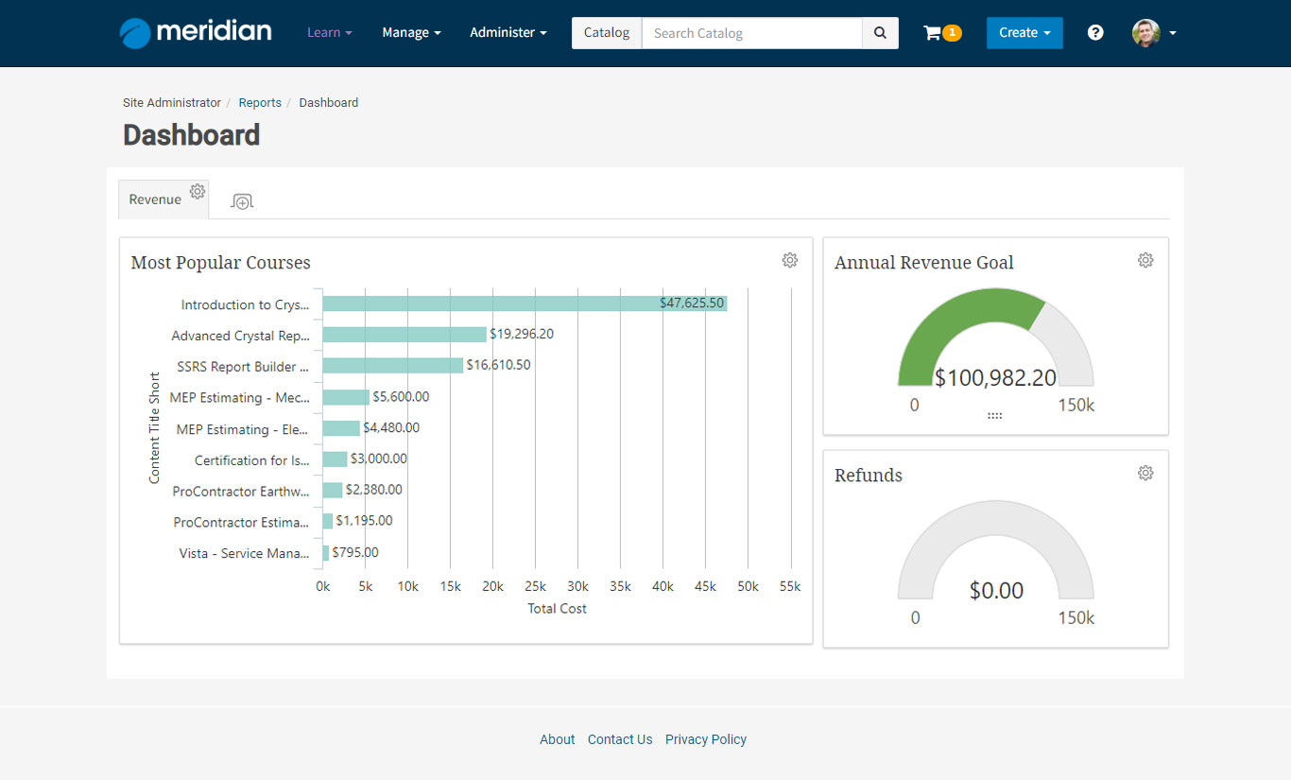This screenshot has height=780, width=1291.
Task: Open Refunds widget settings gear
Action: (1145, 473)
